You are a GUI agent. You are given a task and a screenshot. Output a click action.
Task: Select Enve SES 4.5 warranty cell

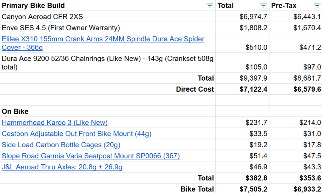click(61, 28)
